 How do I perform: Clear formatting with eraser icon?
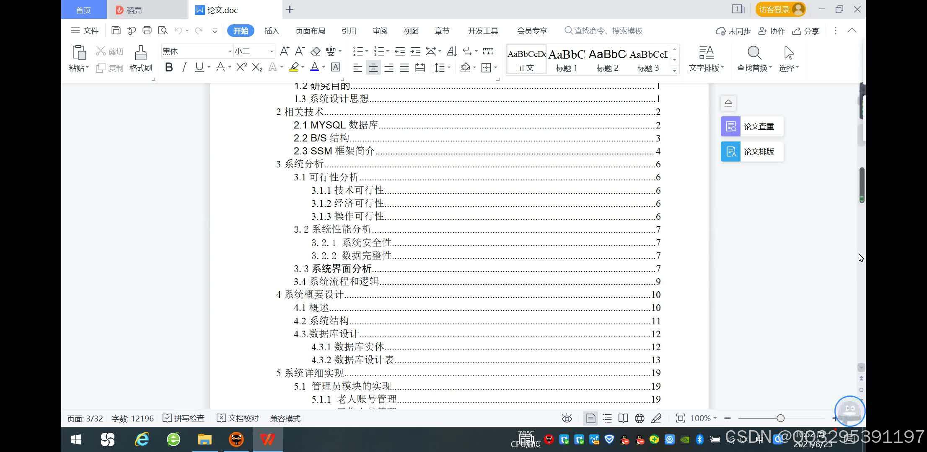point(316,51)
